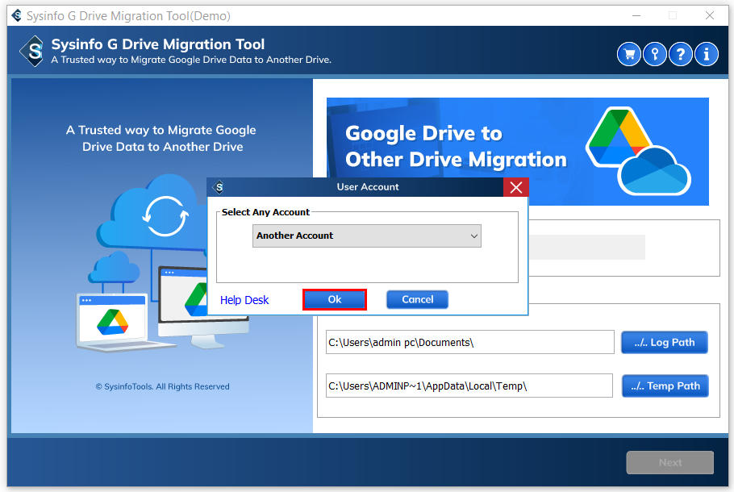Screen dimensions: 734x492
Task: Open the Help Desk link
Action: [244, 300]
